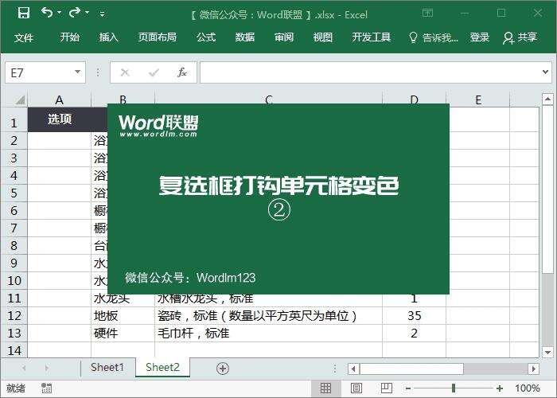Click the Save icon in title bar
557x398 pixels.
tap(23, 14)
